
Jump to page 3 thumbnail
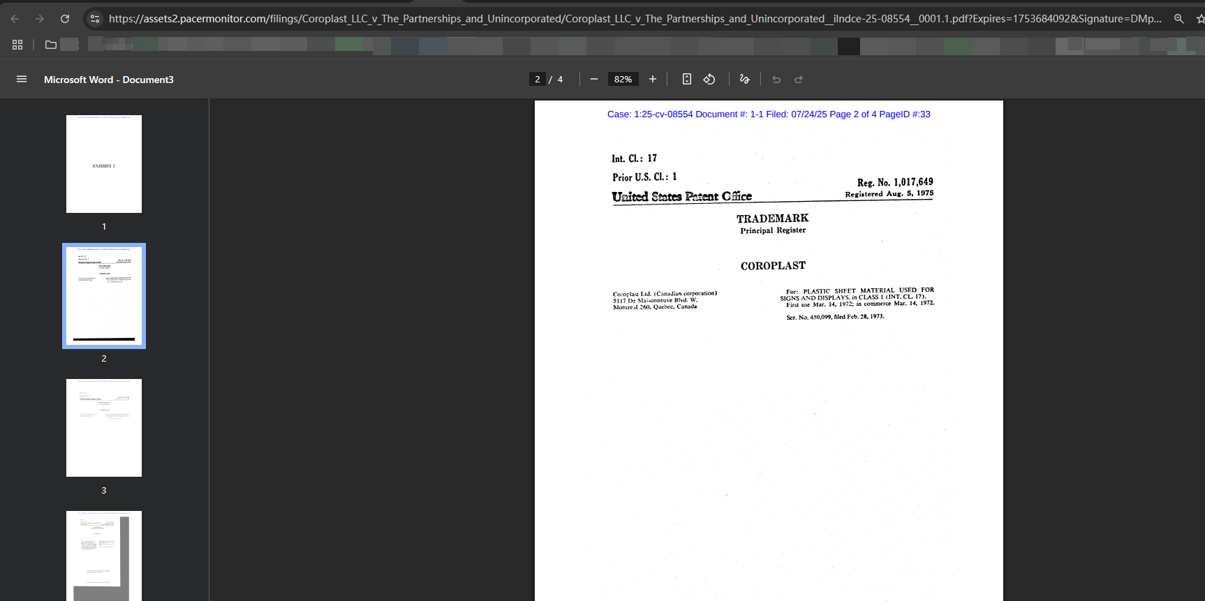point(104,428)
